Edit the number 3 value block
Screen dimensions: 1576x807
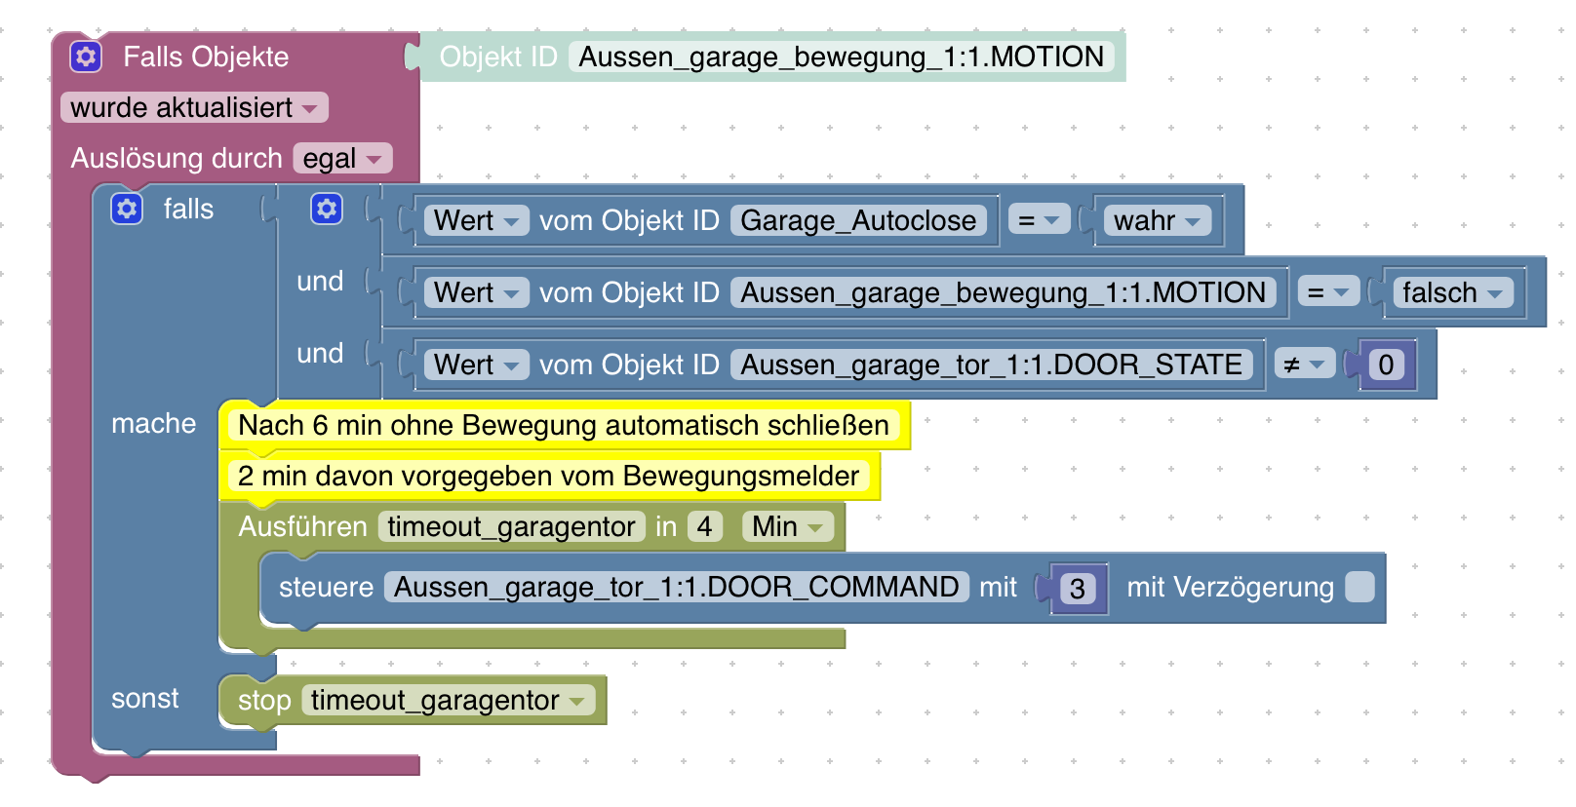point(1078,588)
